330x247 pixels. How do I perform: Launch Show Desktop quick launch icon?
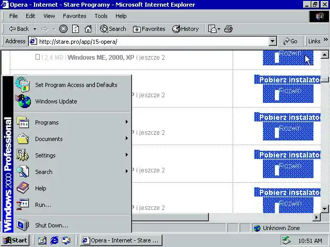pyautogui.click(x=42, y=240)
